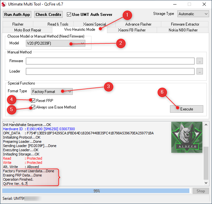Select the Moto Boot Repair tab

[x=27, y=30]
